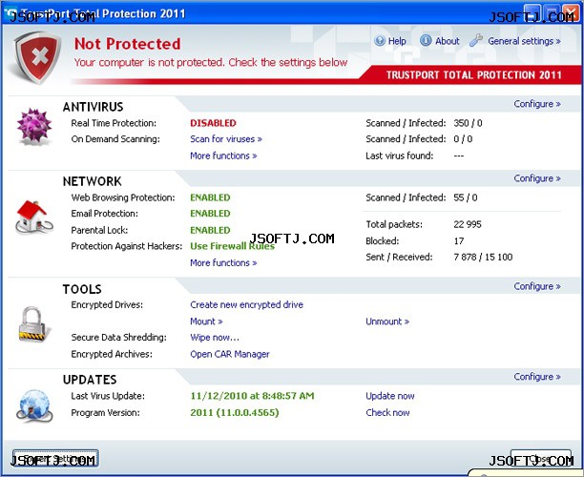This screenshot has width=584, height=477.
Task: Click last virus update date 11/12/2010
Action: coord(252,396)
